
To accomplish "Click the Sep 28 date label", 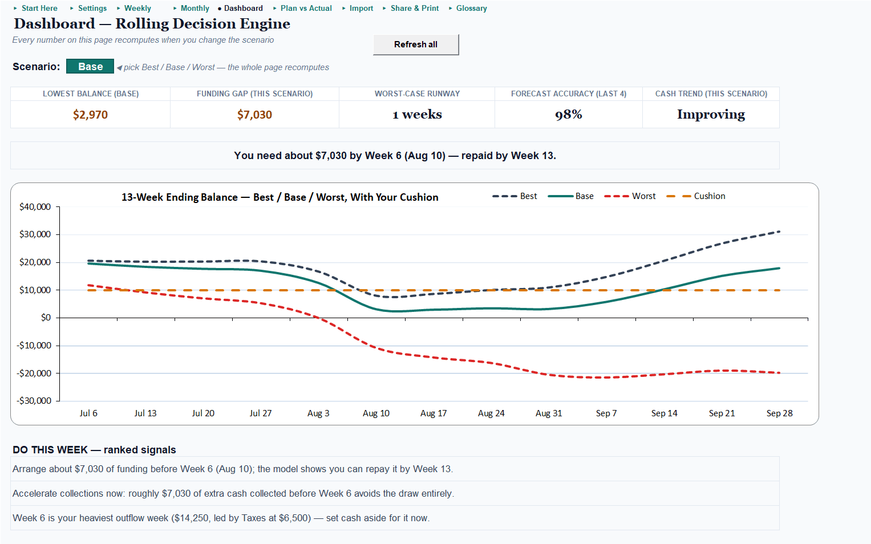I will click(780, 413).
